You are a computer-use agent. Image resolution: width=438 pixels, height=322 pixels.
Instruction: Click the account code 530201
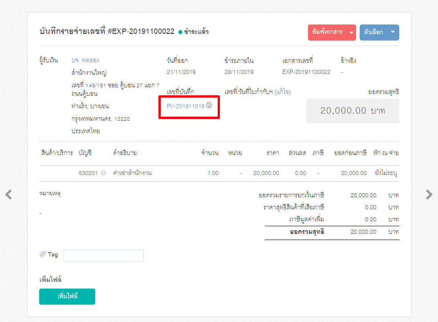coord(88,173)
